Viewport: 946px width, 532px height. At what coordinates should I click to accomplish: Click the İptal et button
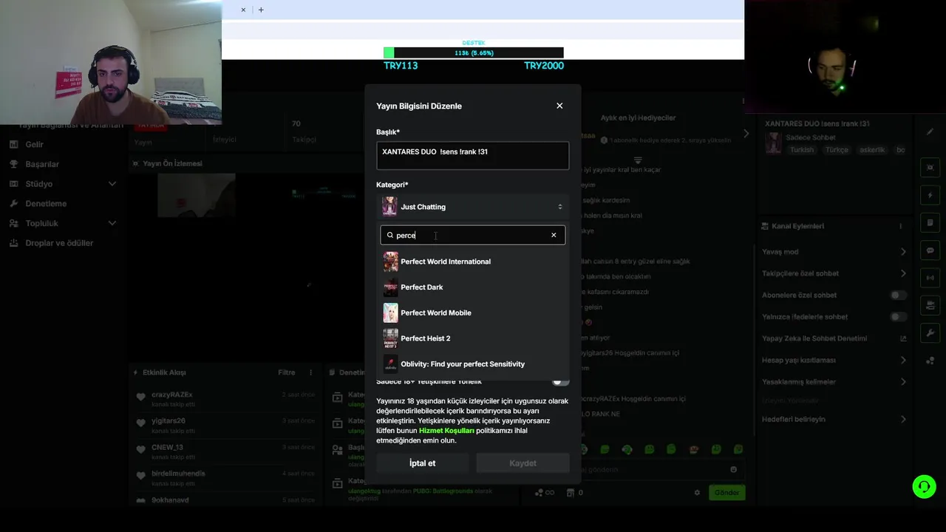coord(423,463)
